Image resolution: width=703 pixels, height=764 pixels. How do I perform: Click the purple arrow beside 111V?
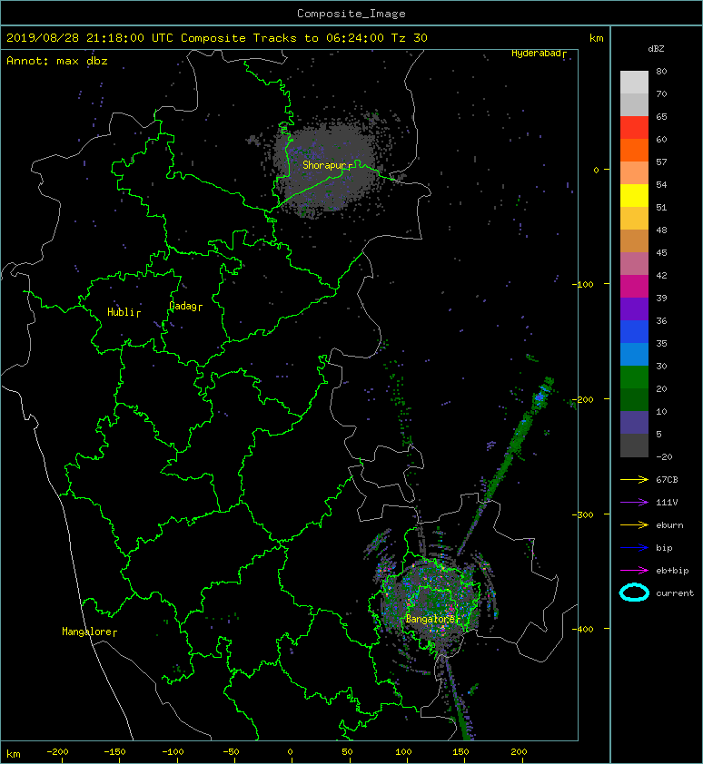point(634,502)
